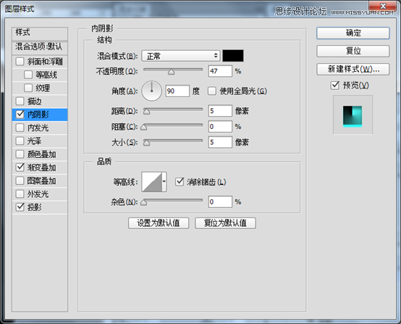
Task: Enable the 等高线 sub-option checkbox
Action: pos(28,75)
